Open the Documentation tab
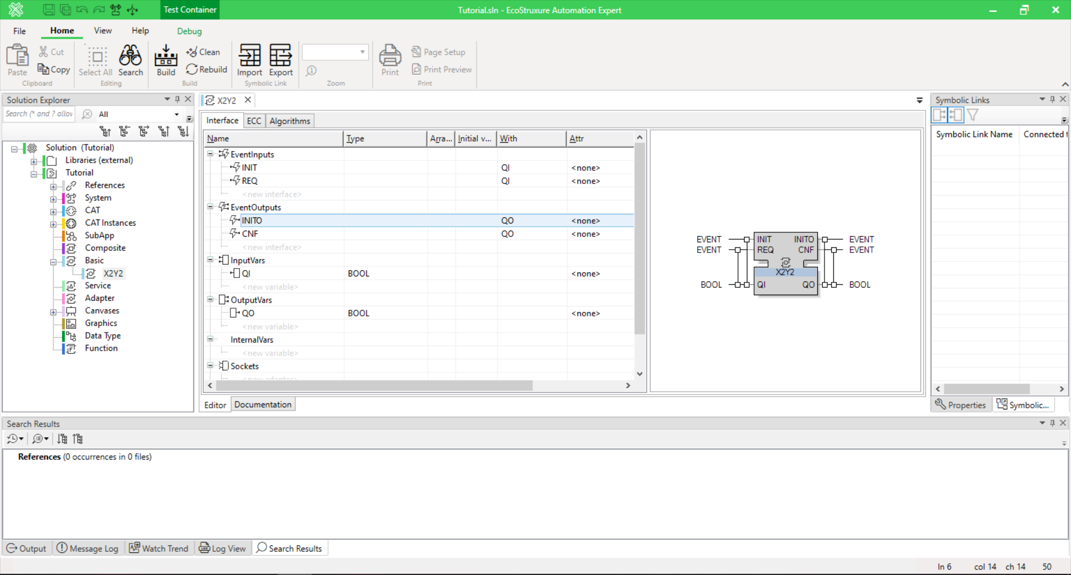This screenshot has width=1071, height=575. (x=263, y=405)
